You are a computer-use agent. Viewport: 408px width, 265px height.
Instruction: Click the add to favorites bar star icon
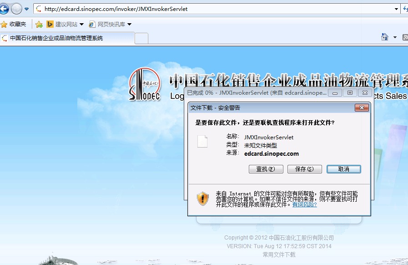pyautogui.click(x=39, y=25)
